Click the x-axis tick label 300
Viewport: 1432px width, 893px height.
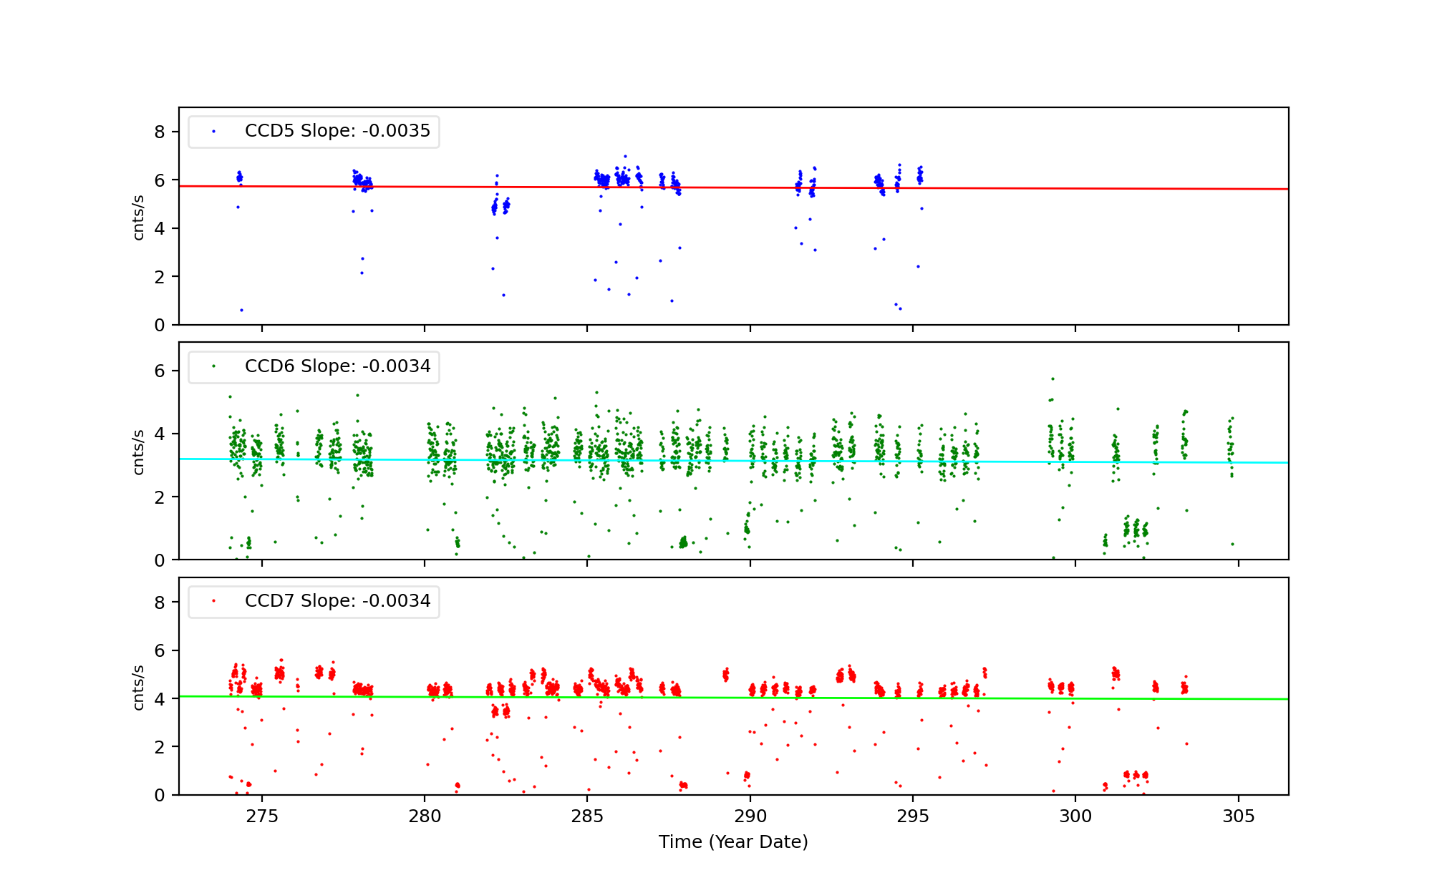(x=1075, y=816)
